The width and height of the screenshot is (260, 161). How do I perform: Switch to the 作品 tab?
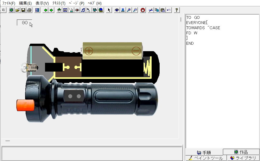(x=241, y=152)
